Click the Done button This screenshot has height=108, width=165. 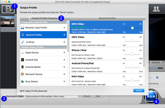tap(139, 91)
